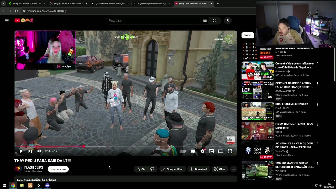Open the on-screen keyboard in search bar
Viewport: 336px width, 189px height.
[205, 21]
